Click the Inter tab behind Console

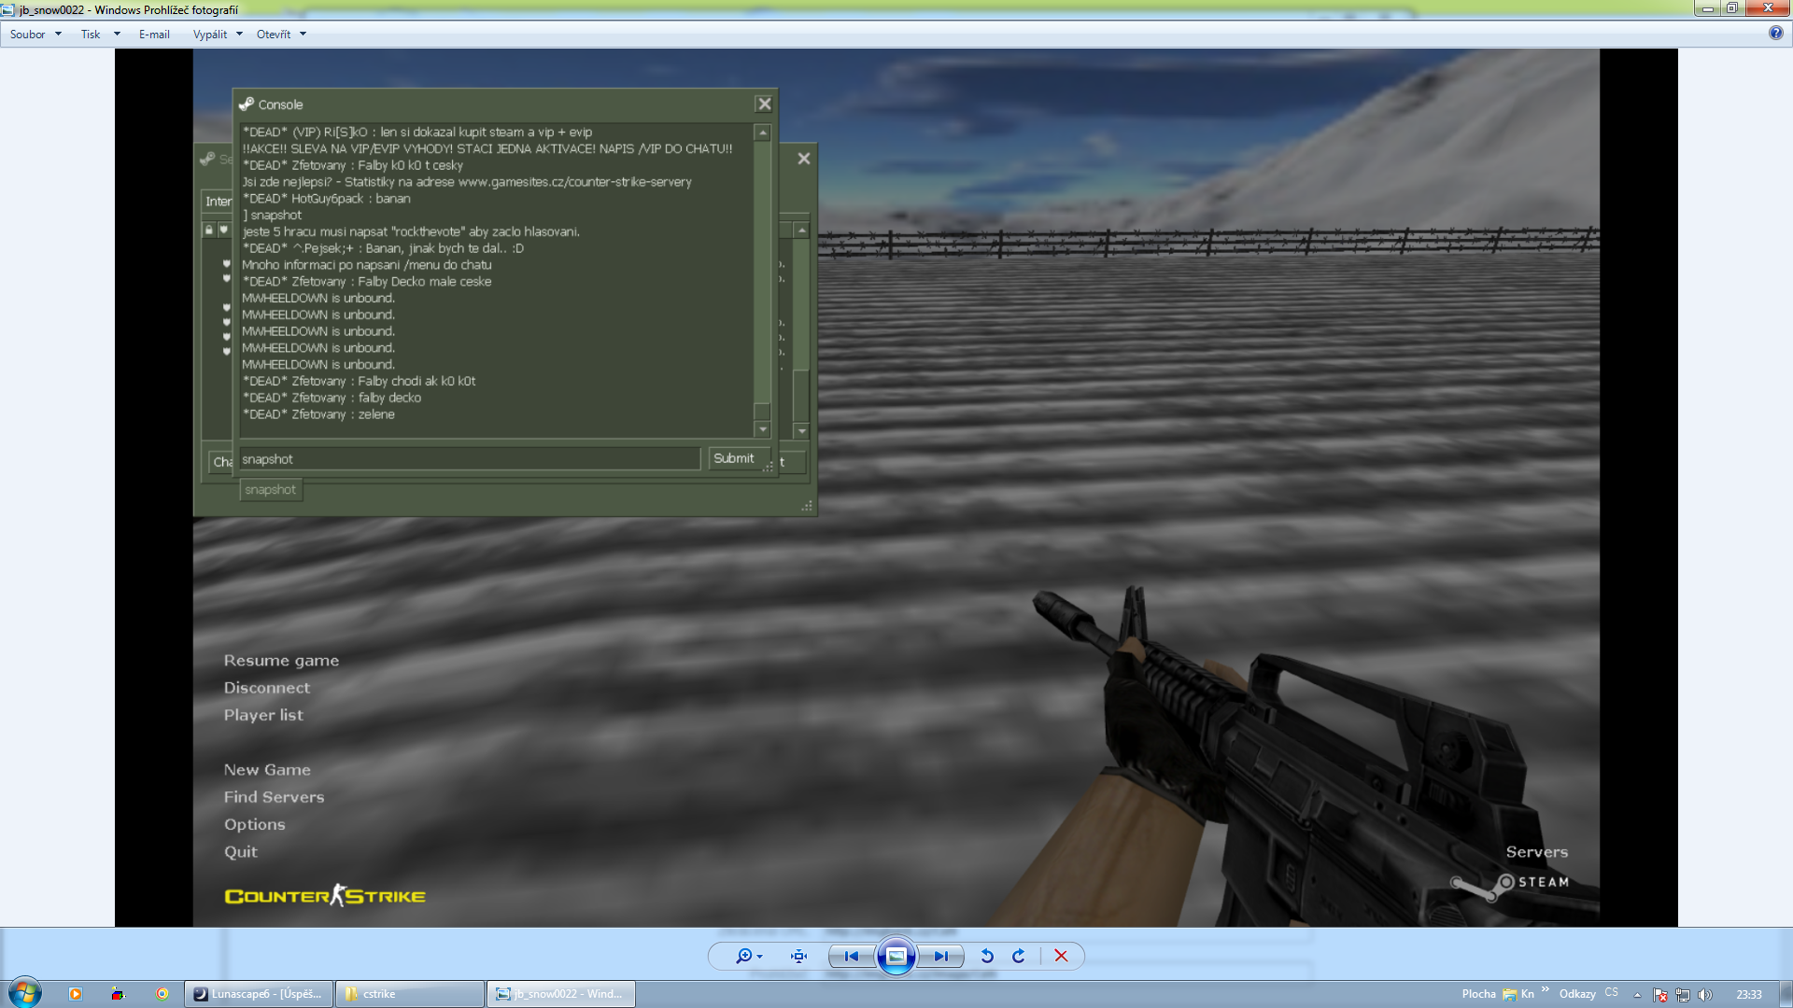point(218,202)
